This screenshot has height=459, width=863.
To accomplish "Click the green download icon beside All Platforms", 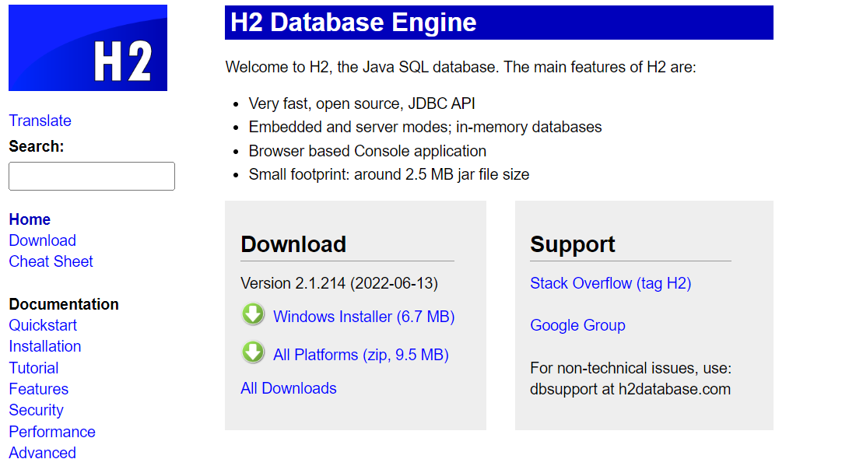I will coord(253,352).
